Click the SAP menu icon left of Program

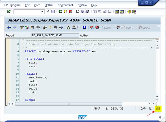click(x=6, y=5)
